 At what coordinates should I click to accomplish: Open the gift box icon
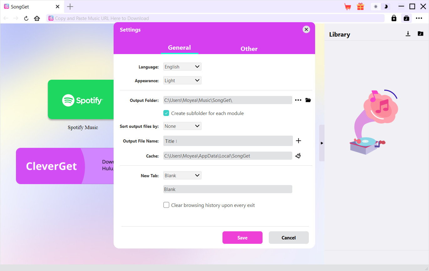[360, 7]
